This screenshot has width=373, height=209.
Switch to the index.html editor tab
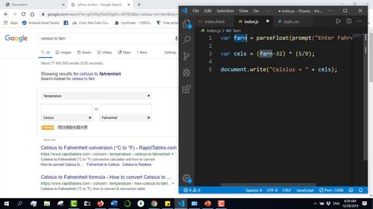214,21
